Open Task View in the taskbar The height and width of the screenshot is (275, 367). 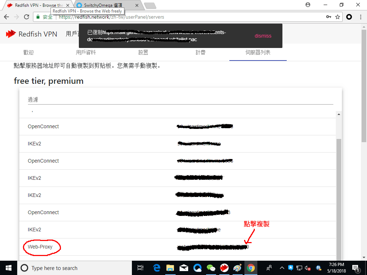pyautogui.click(x=140, y=268)
